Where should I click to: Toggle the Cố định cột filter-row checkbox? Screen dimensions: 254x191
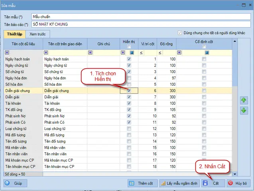[x=207, y=53]
